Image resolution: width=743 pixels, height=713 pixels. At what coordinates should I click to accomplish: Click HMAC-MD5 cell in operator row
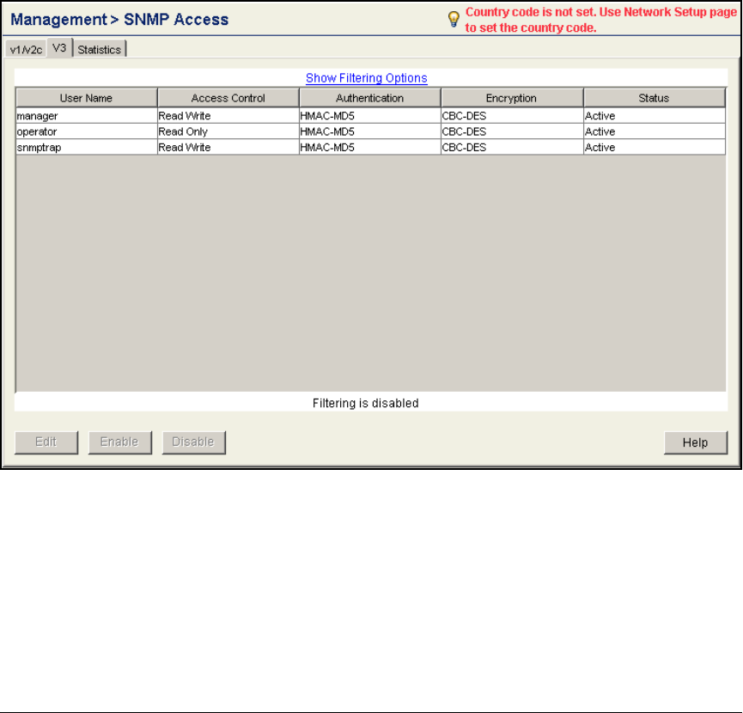[x=369, y=131]
